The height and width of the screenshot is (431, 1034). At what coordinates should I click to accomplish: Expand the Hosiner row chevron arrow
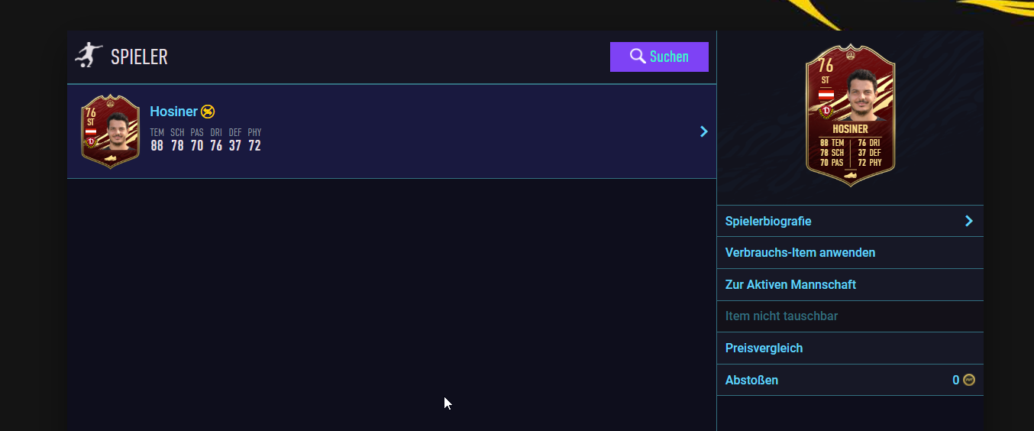703,131
